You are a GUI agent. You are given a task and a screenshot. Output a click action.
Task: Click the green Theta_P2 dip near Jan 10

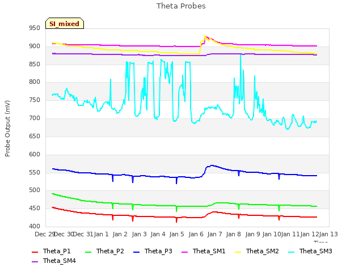click(x=279, y=208)
